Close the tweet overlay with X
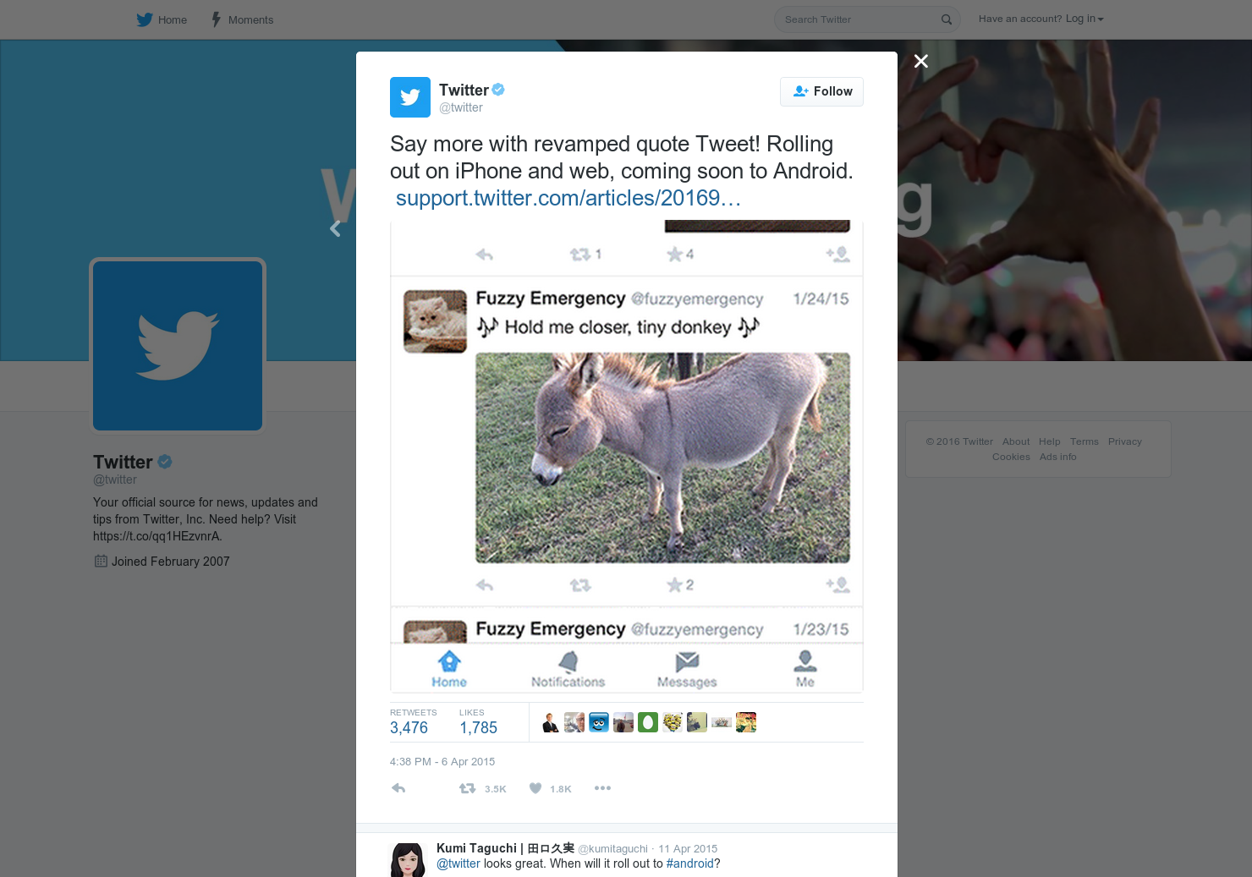 click(921, 61)
